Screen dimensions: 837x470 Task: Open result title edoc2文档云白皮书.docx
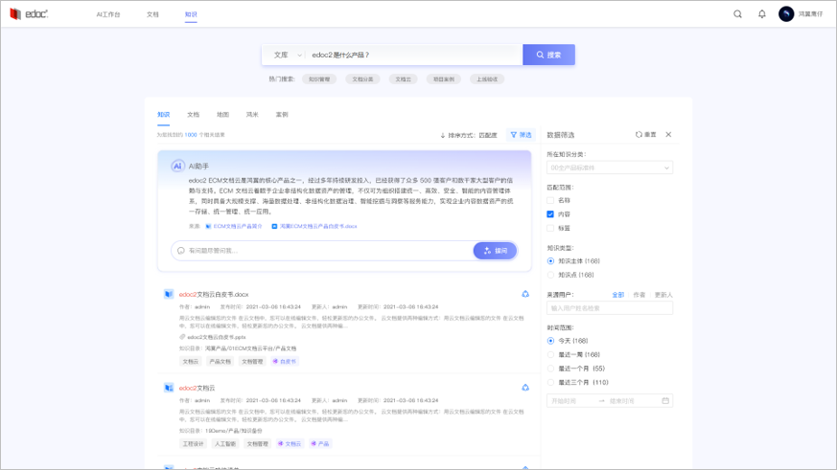[x=214, y=294]
